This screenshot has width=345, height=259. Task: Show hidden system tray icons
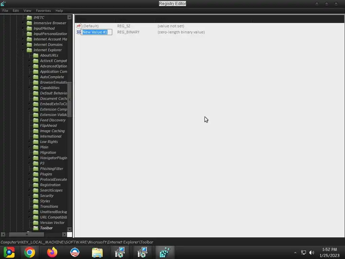click(x=295, y=253)
